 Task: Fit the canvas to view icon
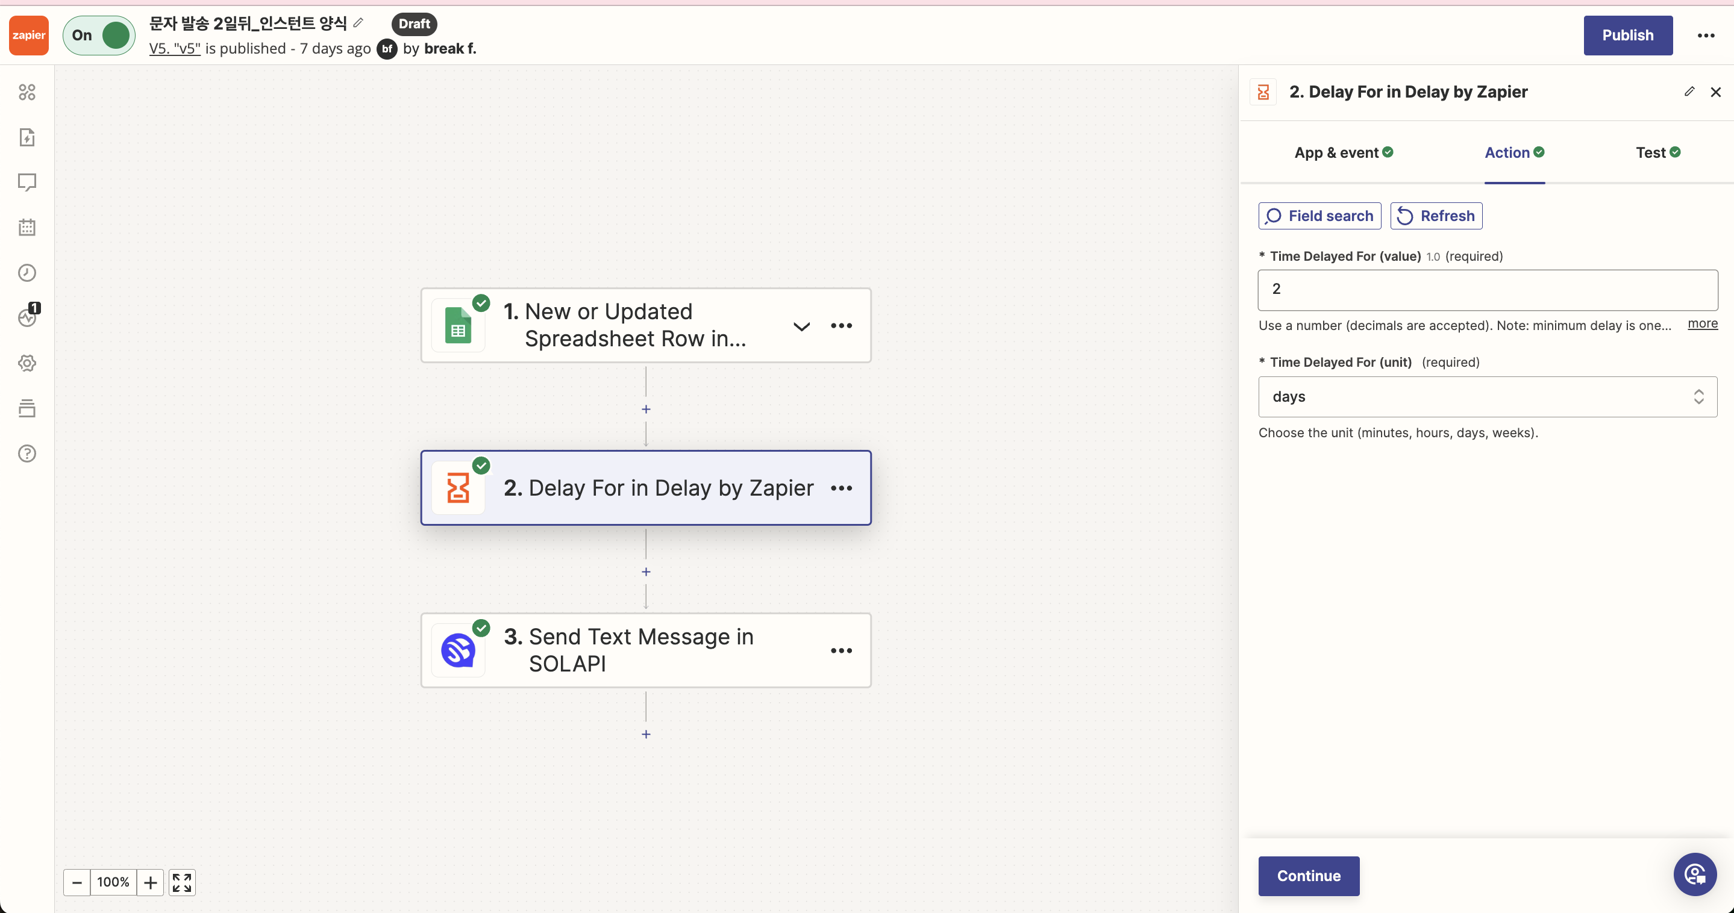(x=182, y=882)
